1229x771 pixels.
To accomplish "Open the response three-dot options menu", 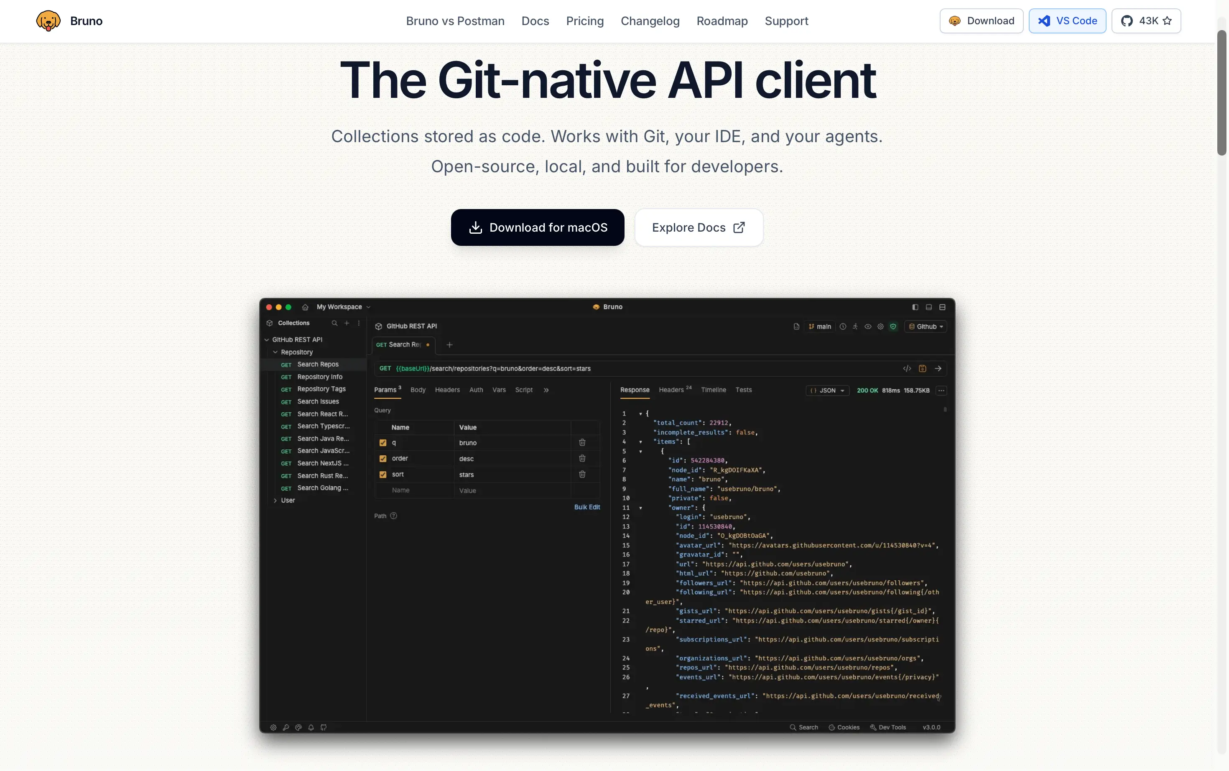I will [x=941, y=391].
